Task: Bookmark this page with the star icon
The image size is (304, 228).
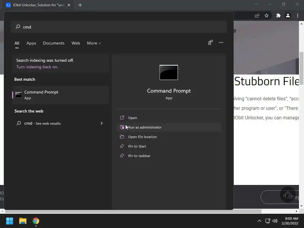Action: pos(267,15)
